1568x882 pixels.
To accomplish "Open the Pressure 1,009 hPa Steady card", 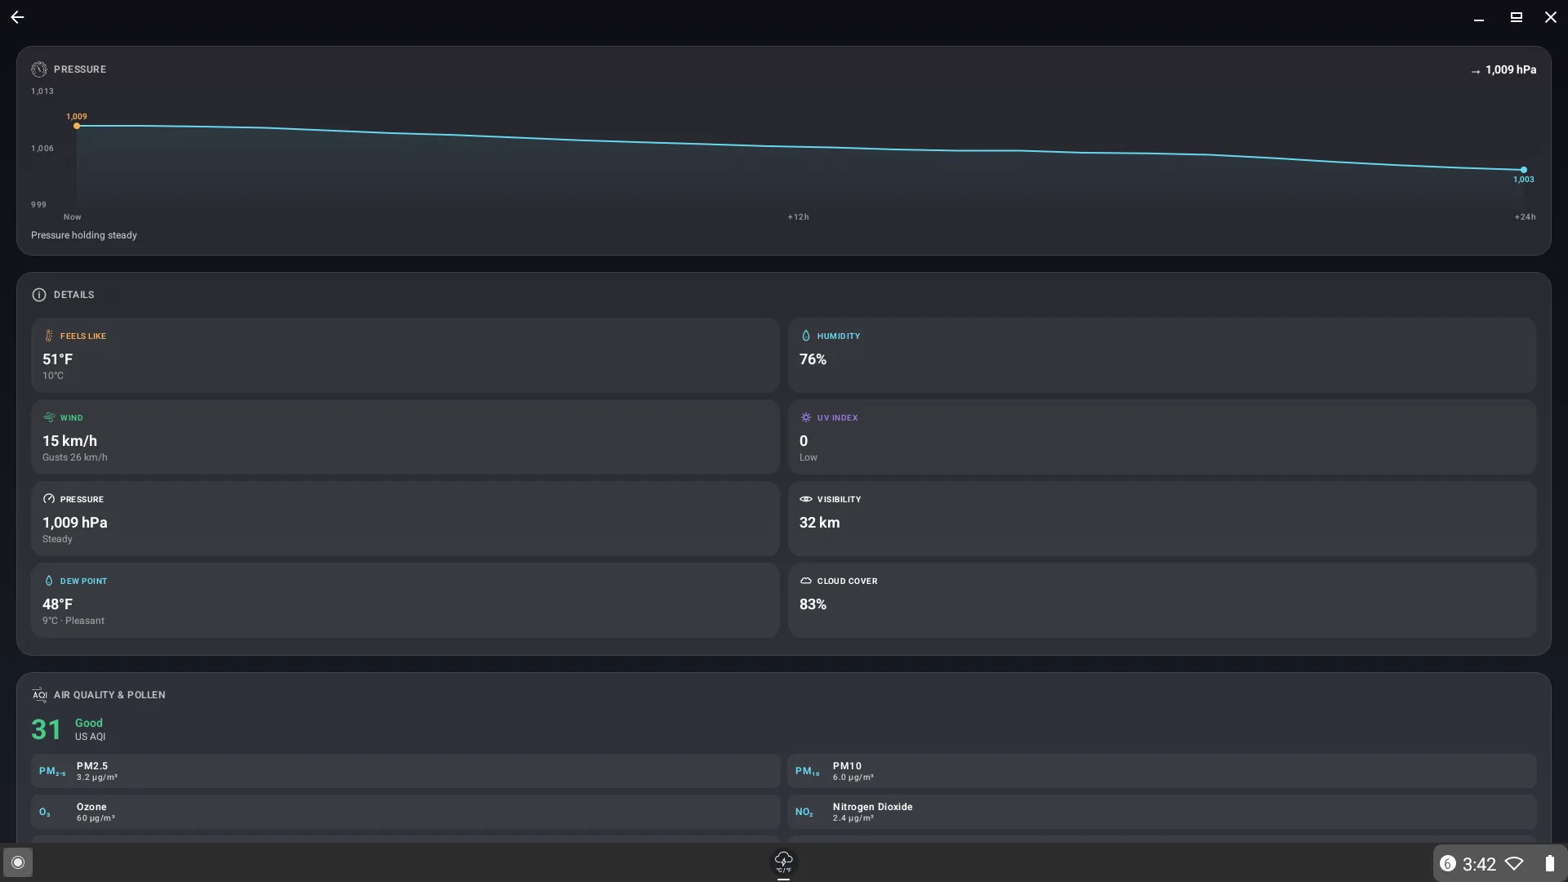I will point(405,519).
